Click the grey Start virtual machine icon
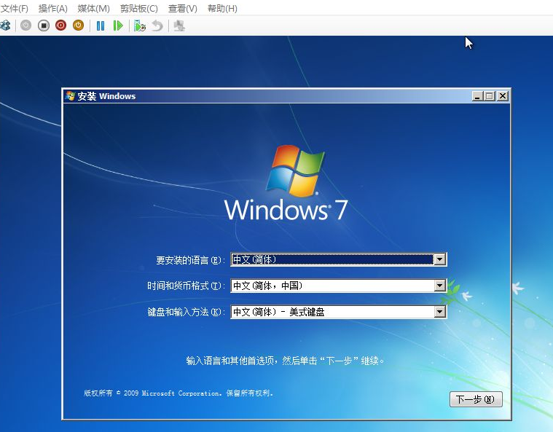 (26, 25)
